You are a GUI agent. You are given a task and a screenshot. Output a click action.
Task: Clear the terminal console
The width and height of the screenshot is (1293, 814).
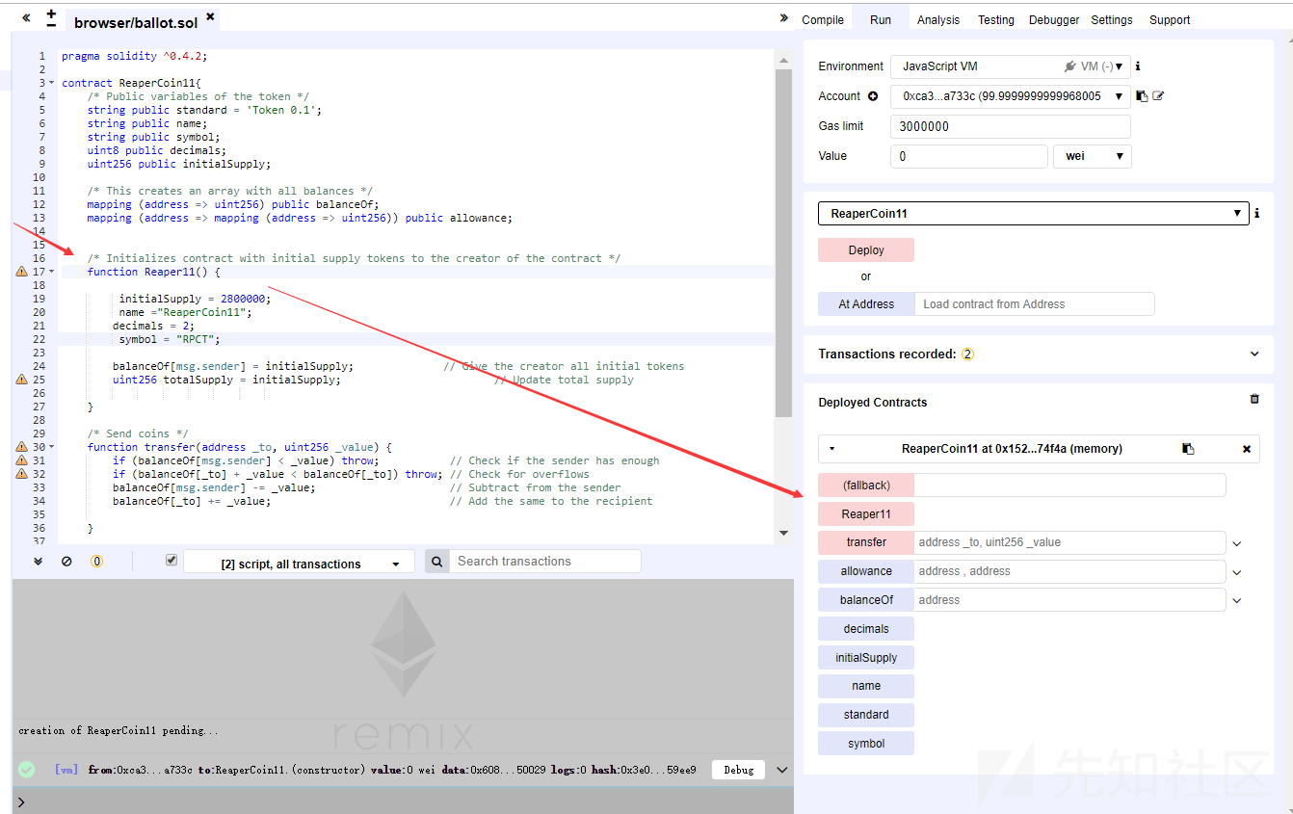click(66, 561)
